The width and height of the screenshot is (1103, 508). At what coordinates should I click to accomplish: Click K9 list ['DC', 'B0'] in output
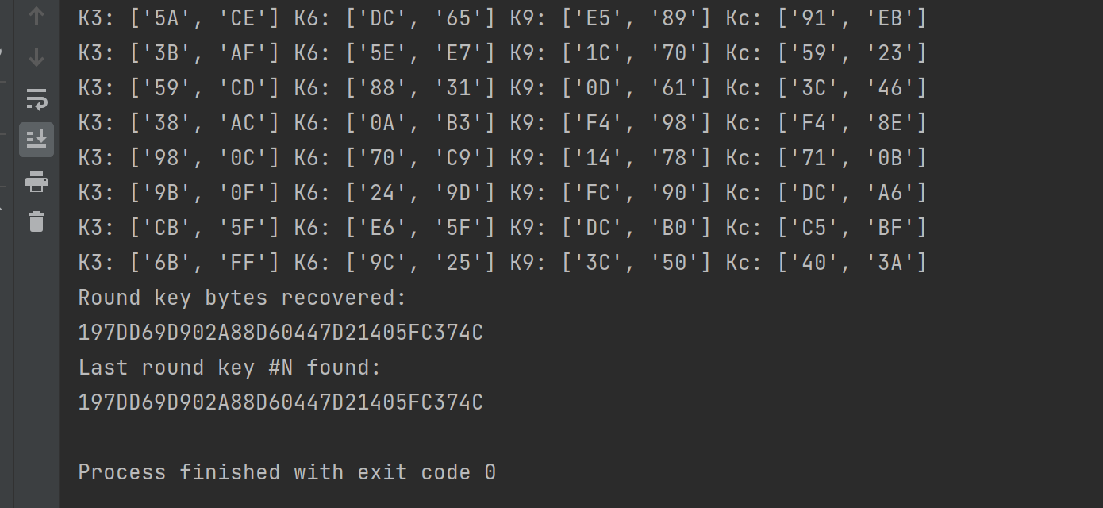pos(636,228)
